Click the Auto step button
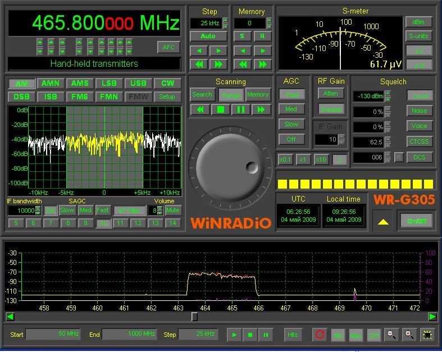This screenshot has height=352, width=442. point(208,36)
